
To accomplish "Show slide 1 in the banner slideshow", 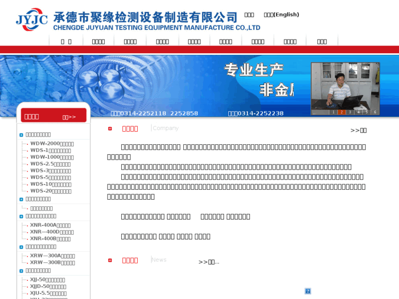I will pyautogui.click(x=333, y=112).
